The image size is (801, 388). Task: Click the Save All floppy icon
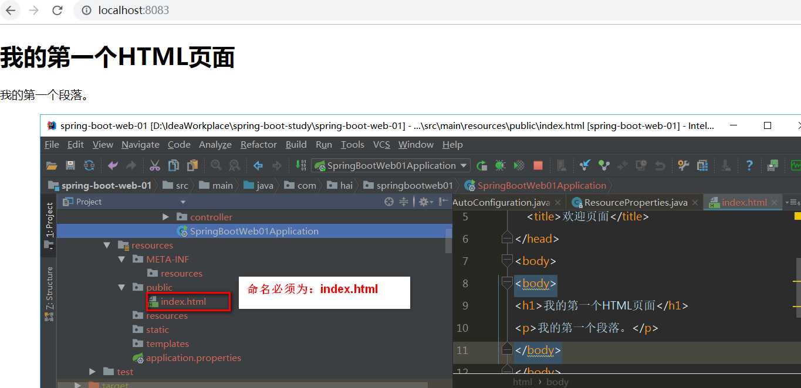point(70,166)
